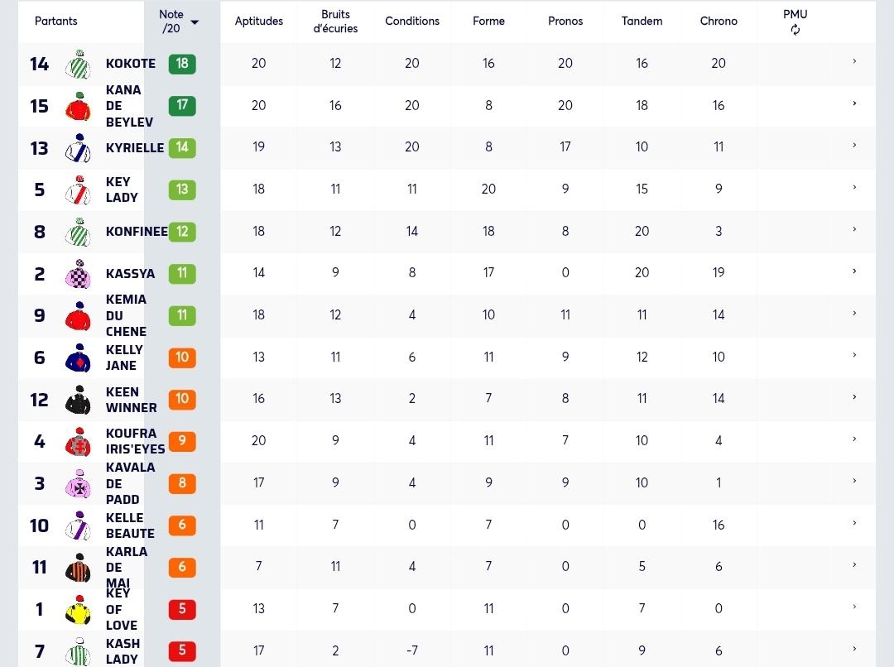Sort by Bruits d'écuries column header
The height and width of the screenshot is (667, 894).
[x=335, y=21]
